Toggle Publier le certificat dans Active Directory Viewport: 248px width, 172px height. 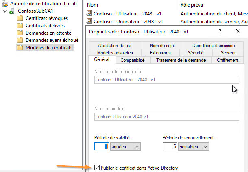[x=97, y=168]
